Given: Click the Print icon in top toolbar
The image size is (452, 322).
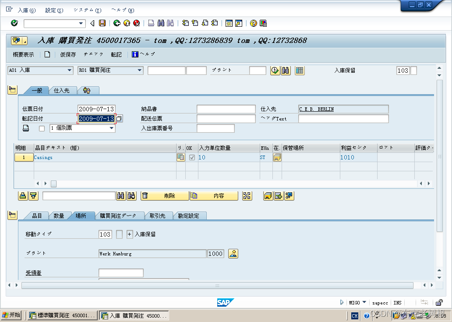Looking at the screenshot, I should (x=151, y=23).
